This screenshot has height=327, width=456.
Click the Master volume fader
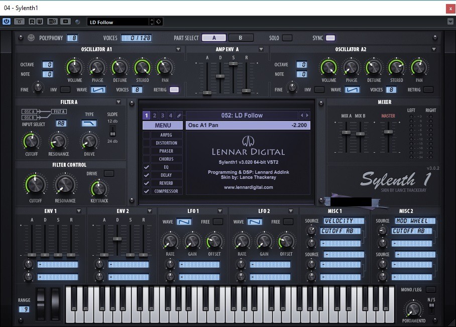[x=388, y=132]
